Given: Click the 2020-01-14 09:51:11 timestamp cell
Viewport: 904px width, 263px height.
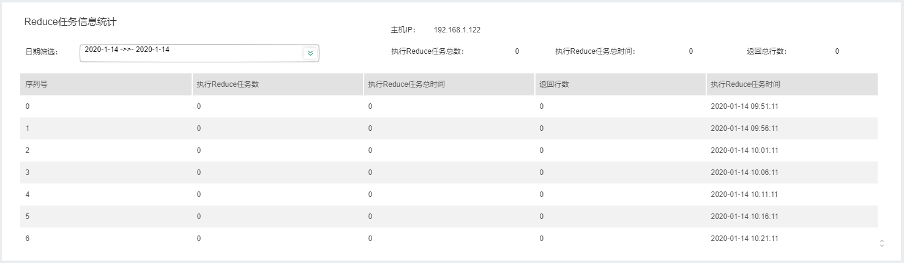Looking at the screenshot, I should 744,106.
